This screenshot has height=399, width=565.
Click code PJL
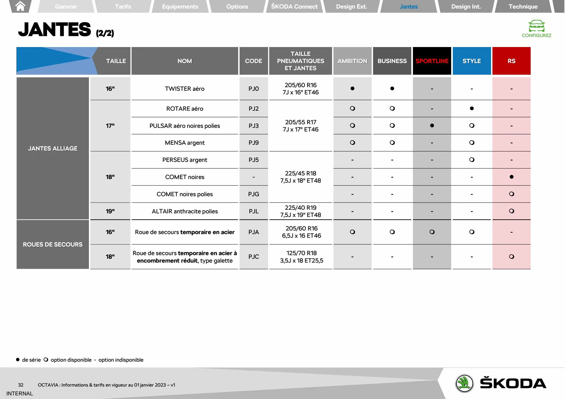(x=254, y=211)
